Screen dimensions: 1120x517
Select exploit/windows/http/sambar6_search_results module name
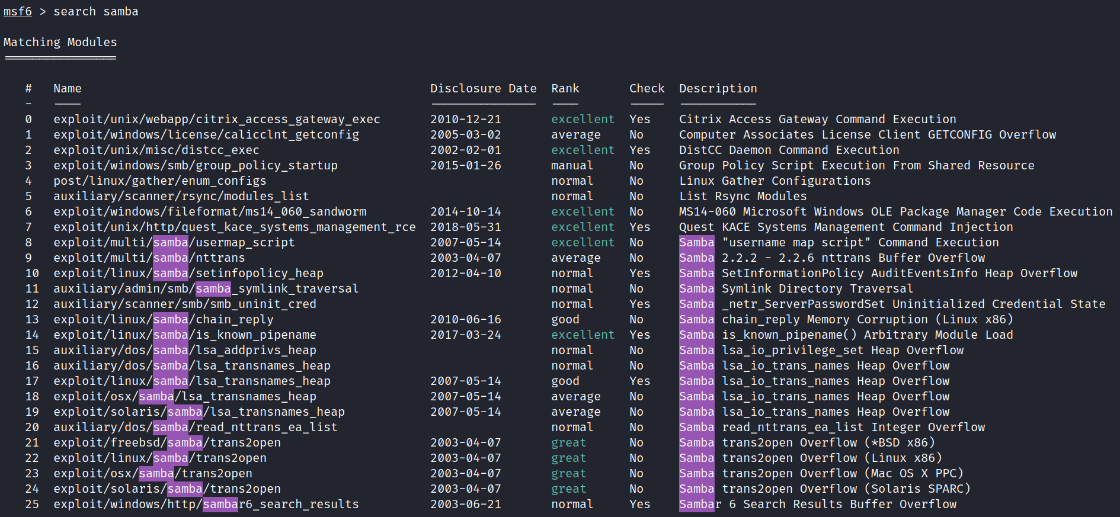click(x=206, y=504)
